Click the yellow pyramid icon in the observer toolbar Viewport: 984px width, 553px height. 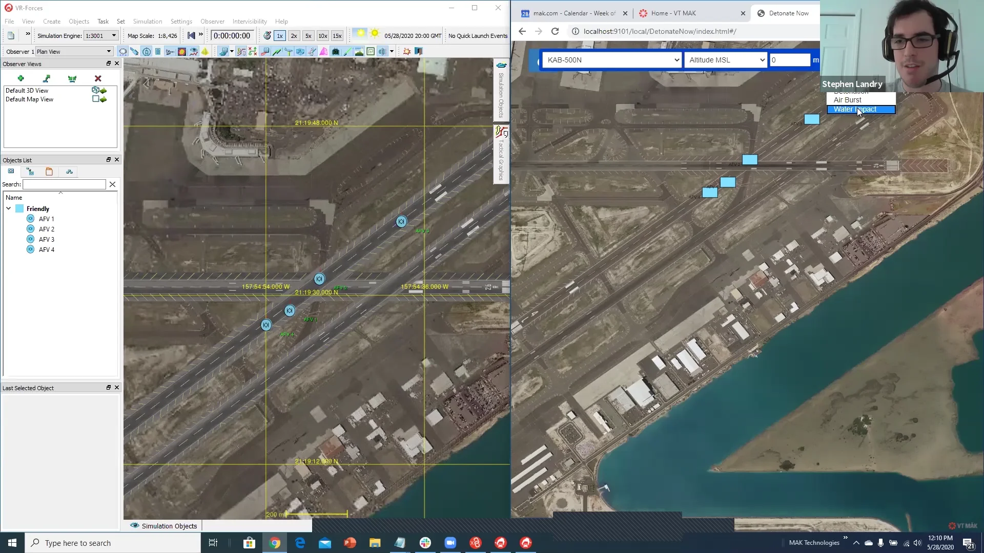[205, 52]
